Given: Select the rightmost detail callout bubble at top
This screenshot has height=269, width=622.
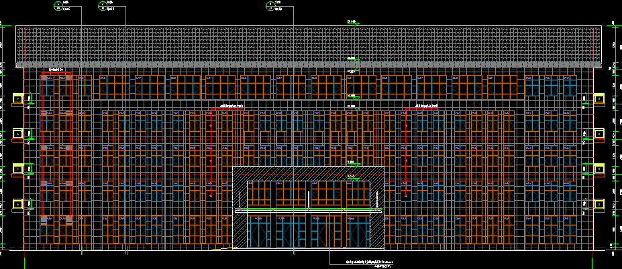Looking at the screenshot, I should (270, 6).
